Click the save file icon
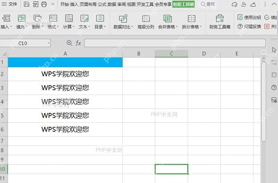 (x=26, y=4)
